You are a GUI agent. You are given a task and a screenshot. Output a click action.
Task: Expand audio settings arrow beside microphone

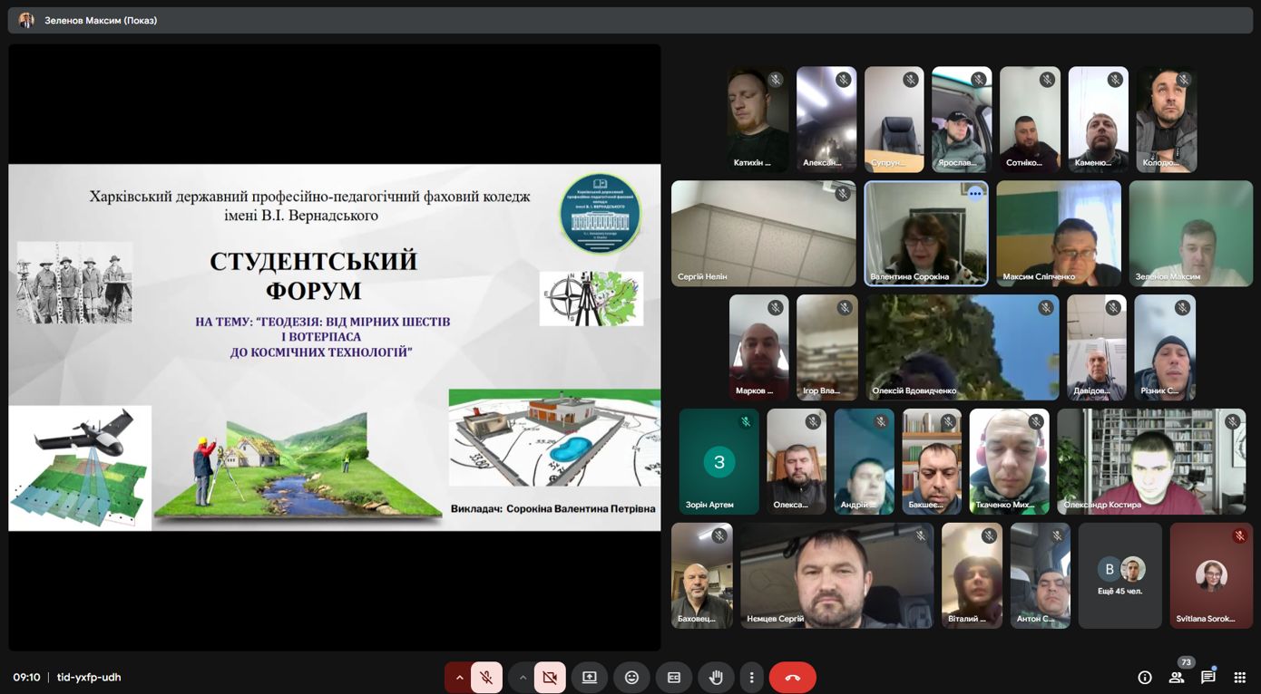458,678
